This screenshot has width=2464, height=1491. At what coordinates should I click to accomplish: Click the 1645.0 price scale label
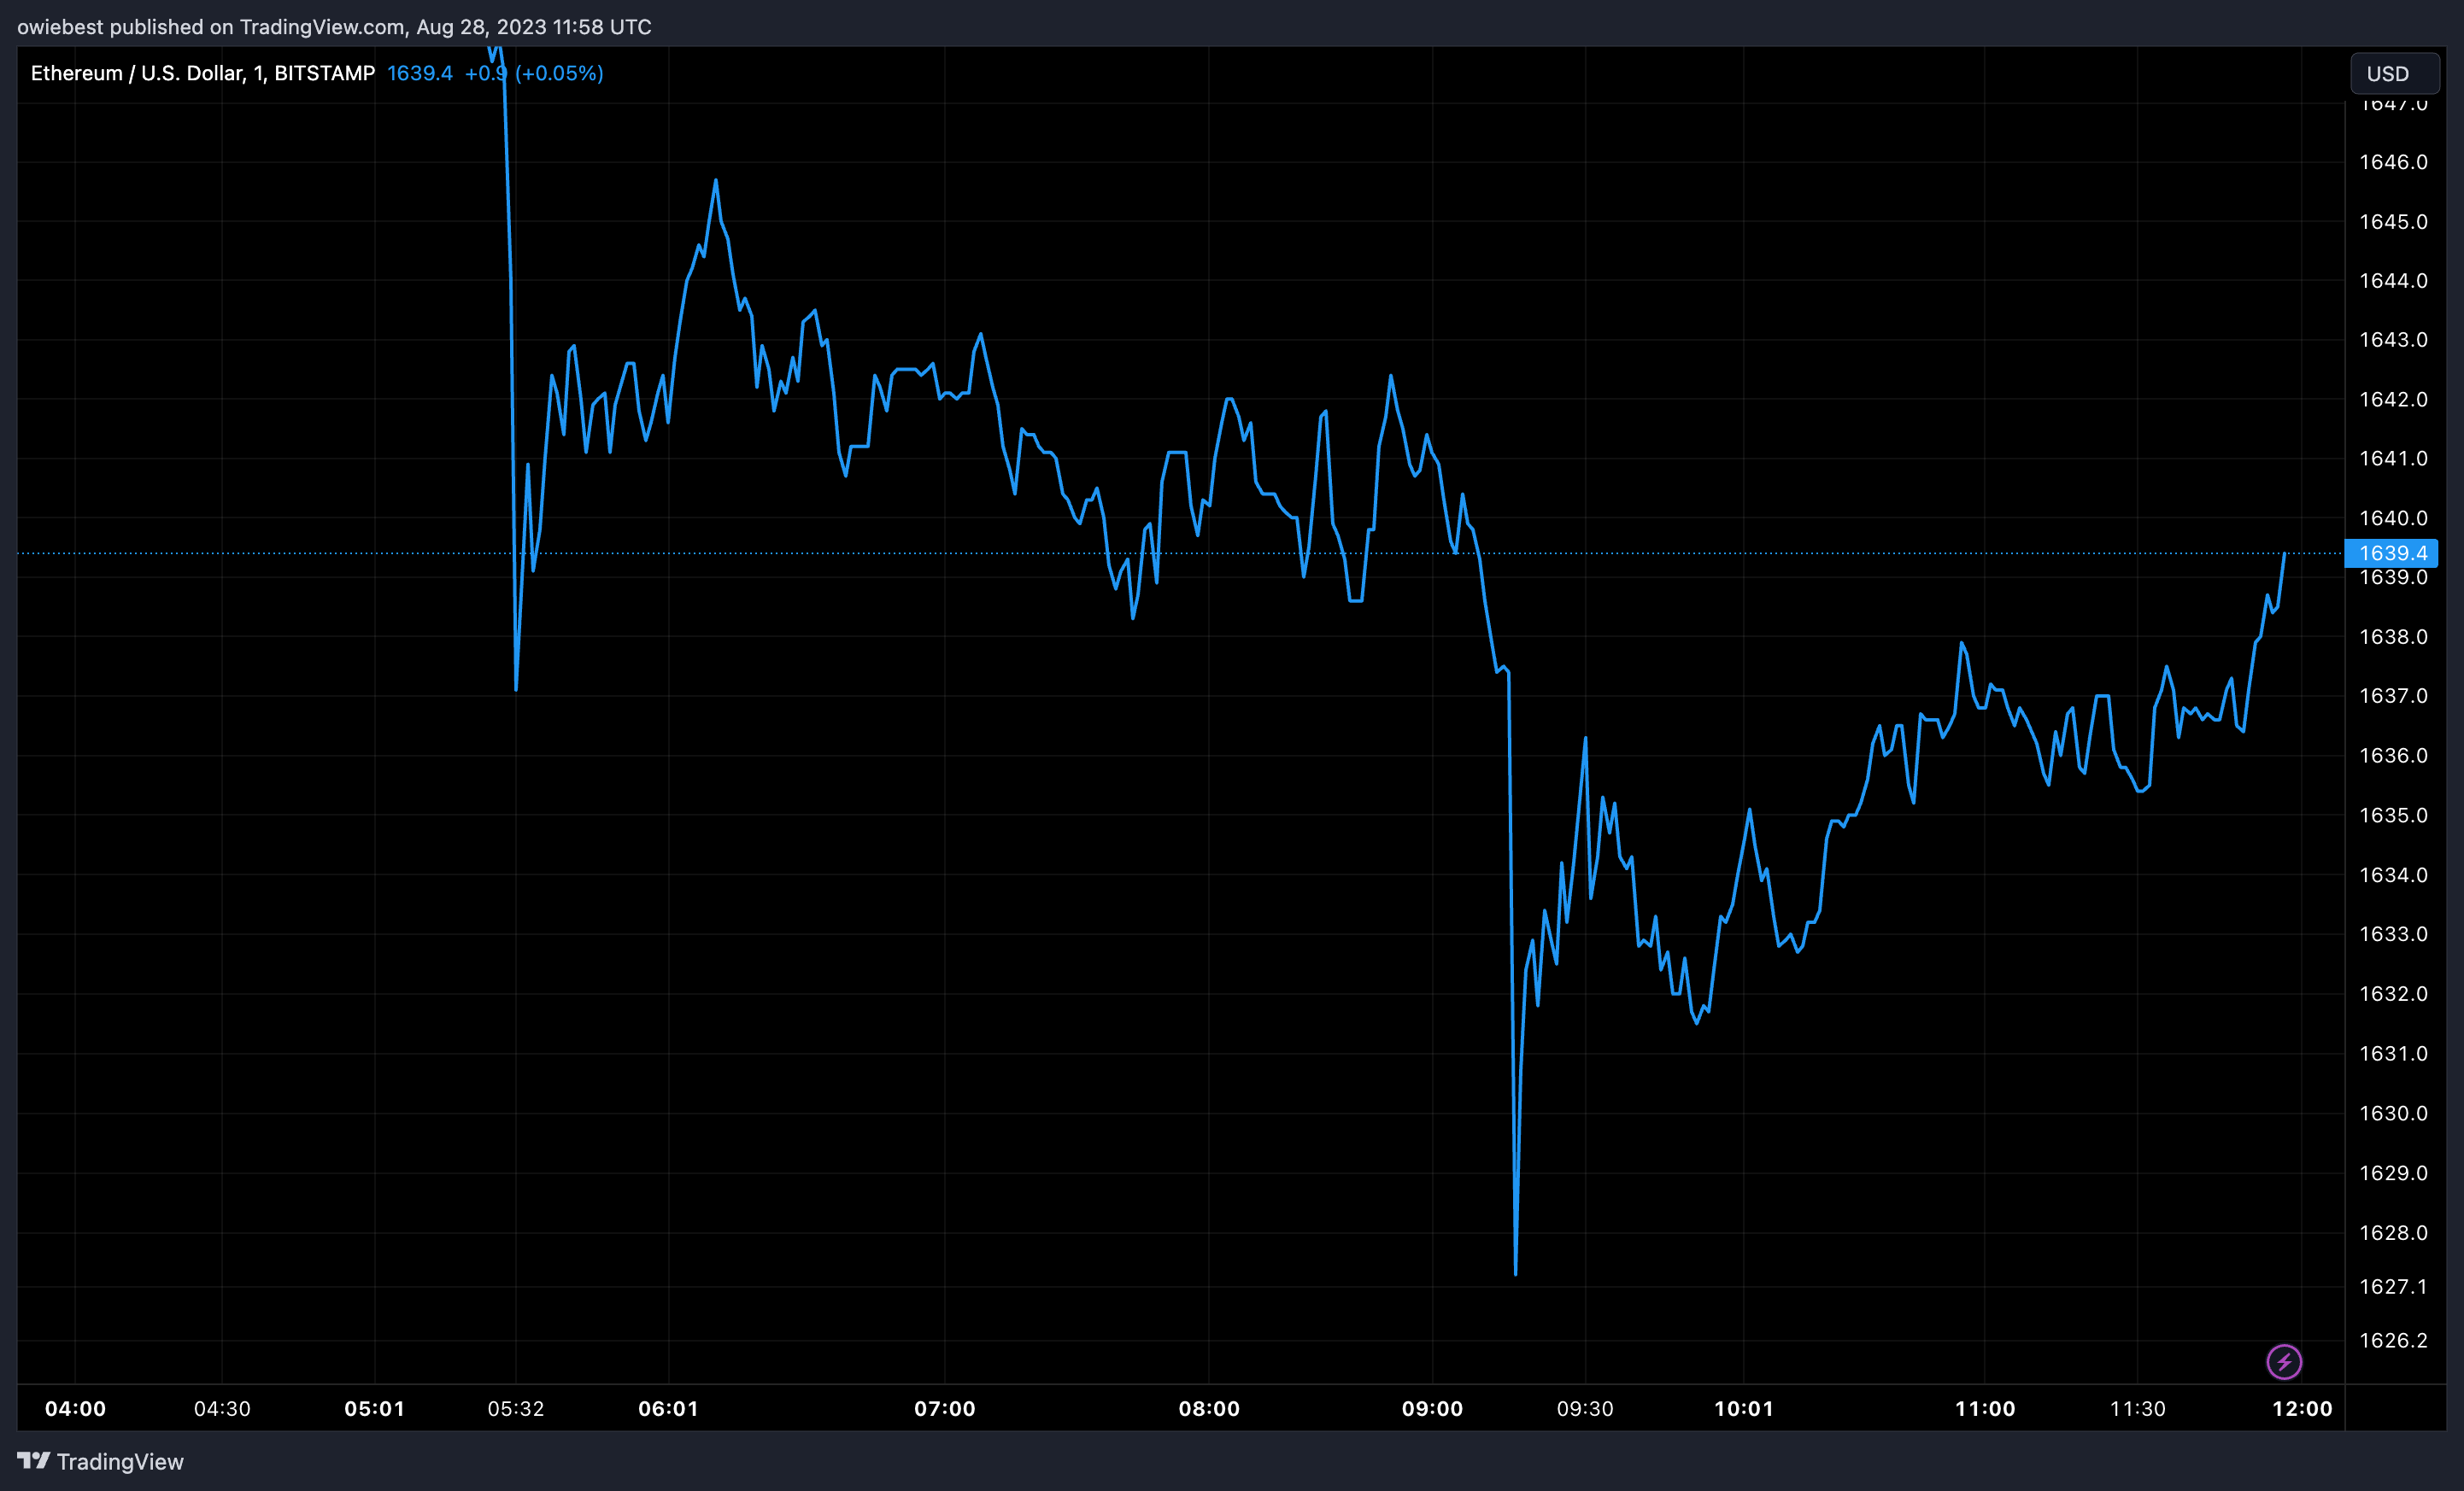(2393, 222)
